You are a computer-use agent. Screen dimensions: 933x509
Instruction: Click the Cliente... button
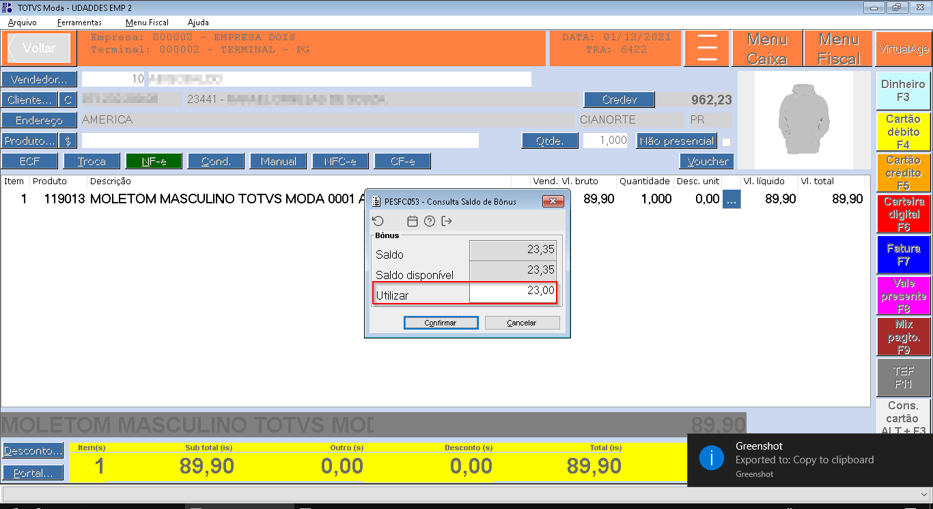29,100
